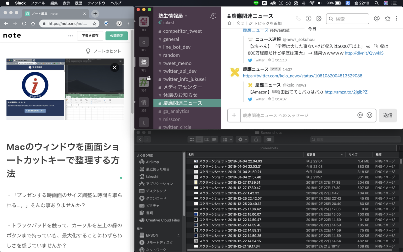Sort Finder list by サイズ column
Viewport: 403px width, 252px height.
359,155
